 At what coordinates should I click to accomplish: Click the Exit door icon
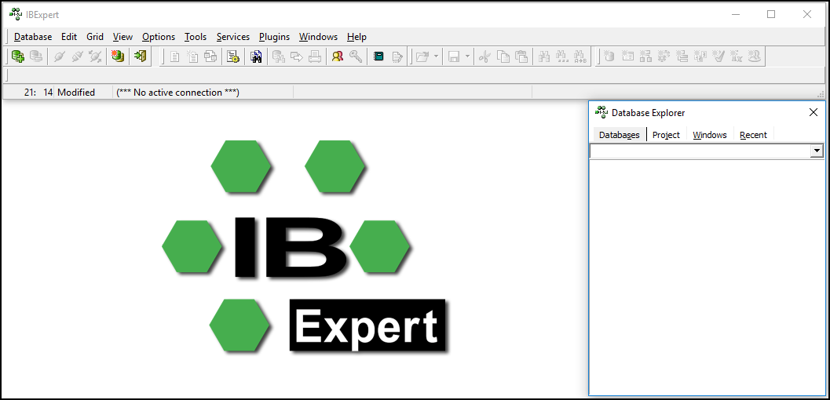coord(141,56)
